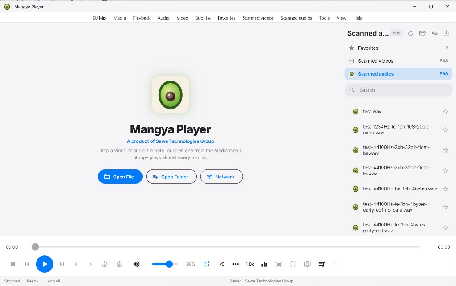Toggle shuffle mode icon
This screenshot has width=456, height=286.
coord(221,264)
